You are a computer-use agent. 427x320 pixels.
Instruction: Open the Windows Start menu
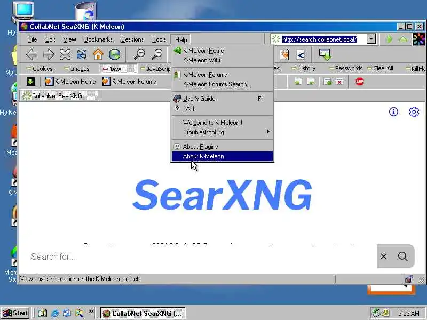tap(15, 313)
